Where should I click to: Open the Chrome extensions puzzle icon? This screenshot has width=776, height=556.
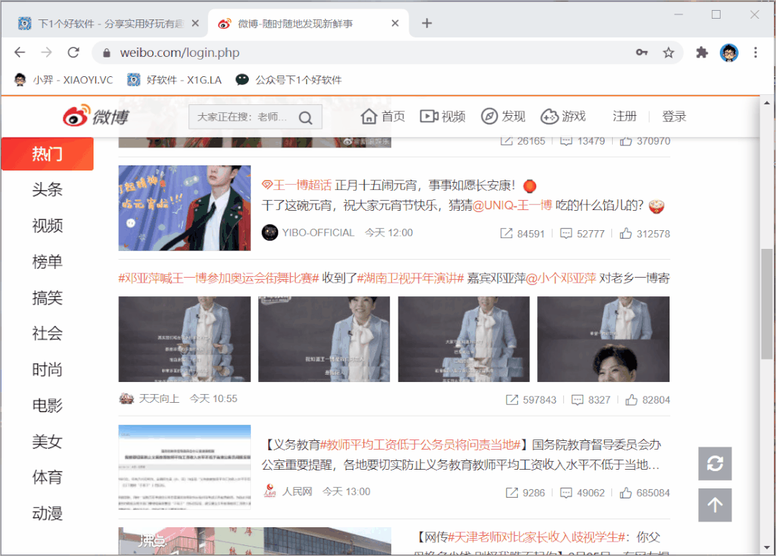[702, 53]
